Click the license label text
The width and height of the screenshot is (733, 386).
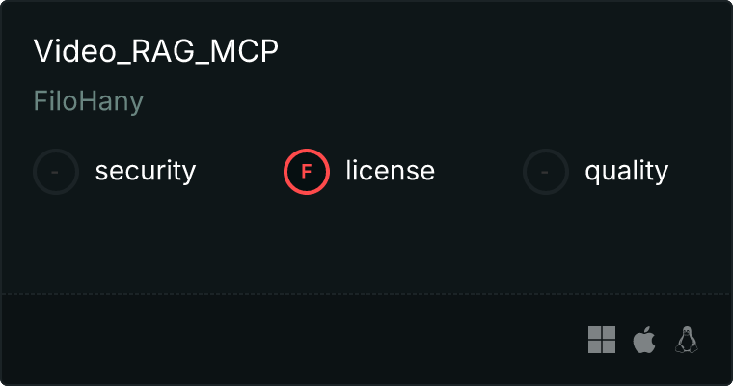pos(391,170)
